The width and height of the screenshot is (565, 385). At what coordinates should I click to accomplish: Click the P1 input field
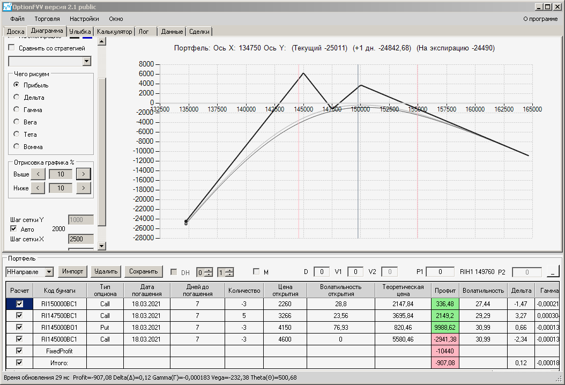coord(440,272)
